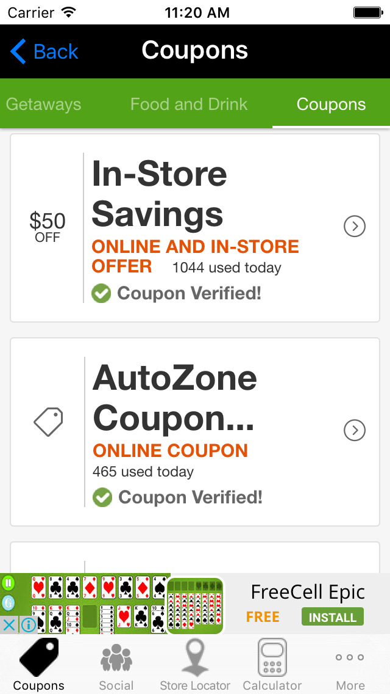Switch to the Getaways tab
The width and height of the screenshot is (390, 694).
43,104
